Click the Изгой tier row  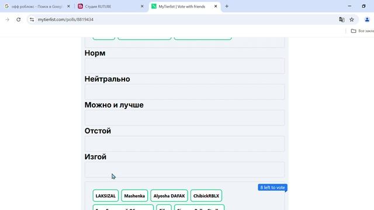[x=185, y=170]
